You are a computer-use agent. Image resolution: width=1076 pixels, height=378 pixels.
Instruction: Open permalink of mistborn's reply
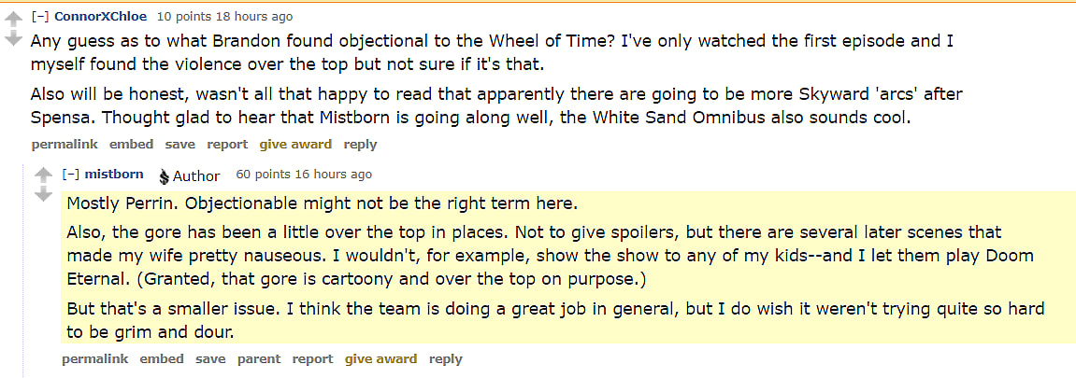(94, 359)
